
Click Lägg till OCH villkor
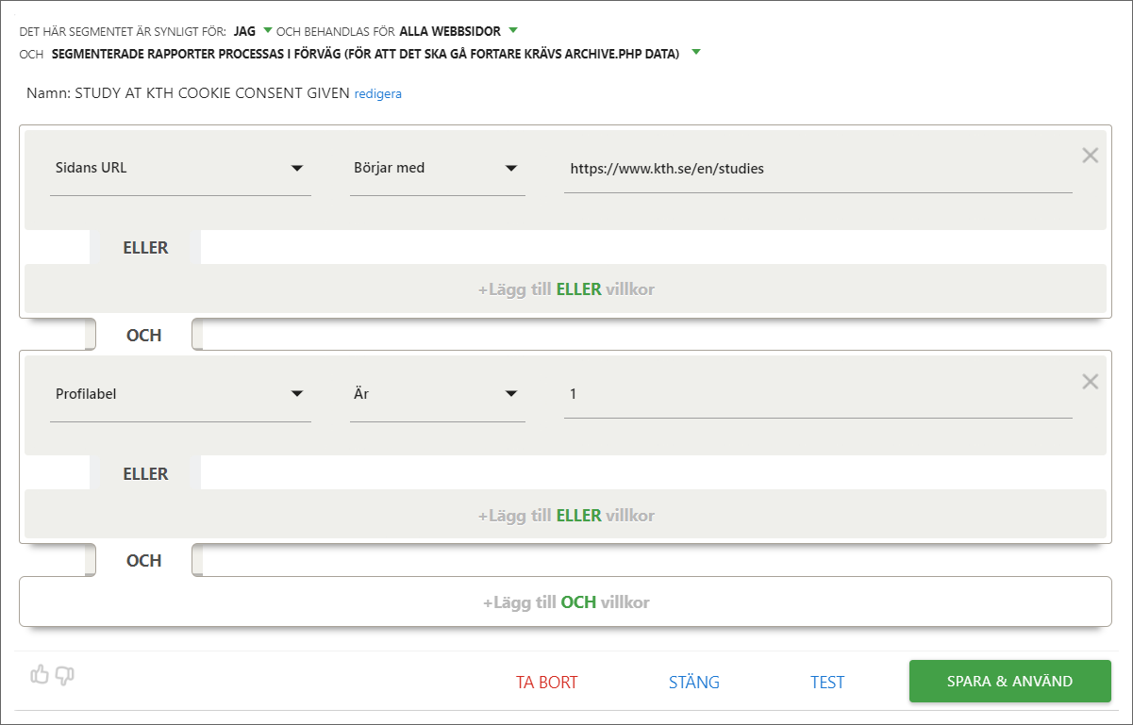point(565,601)
